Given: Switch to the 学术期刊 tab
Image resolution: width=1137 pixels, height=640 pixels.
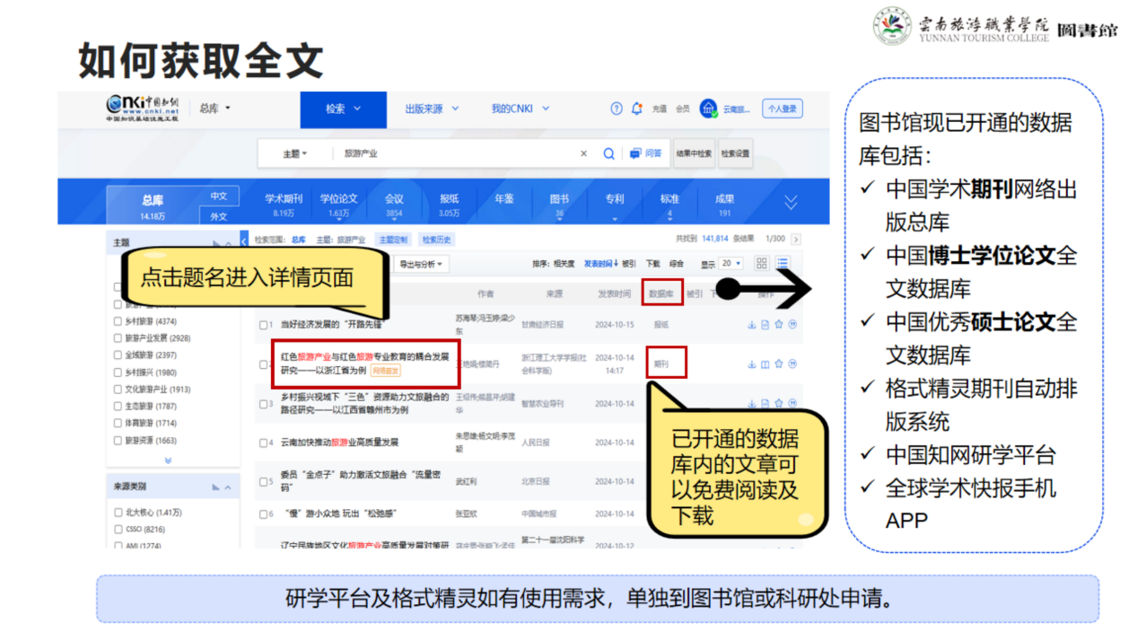Looking at the screenshot, I should coord(284,205).
